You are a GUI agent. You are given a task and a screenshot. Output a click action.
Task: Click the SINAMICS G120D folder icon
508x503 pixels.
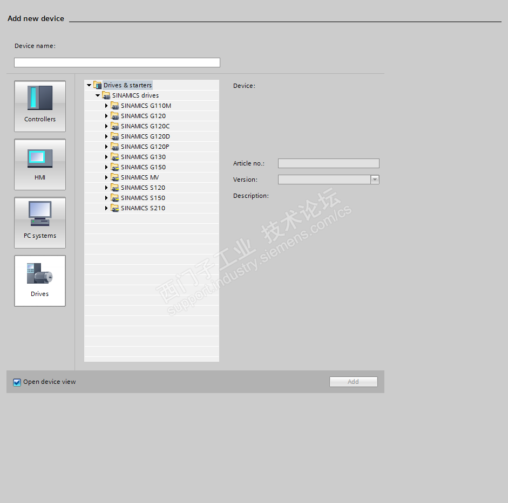pos(114,136)
